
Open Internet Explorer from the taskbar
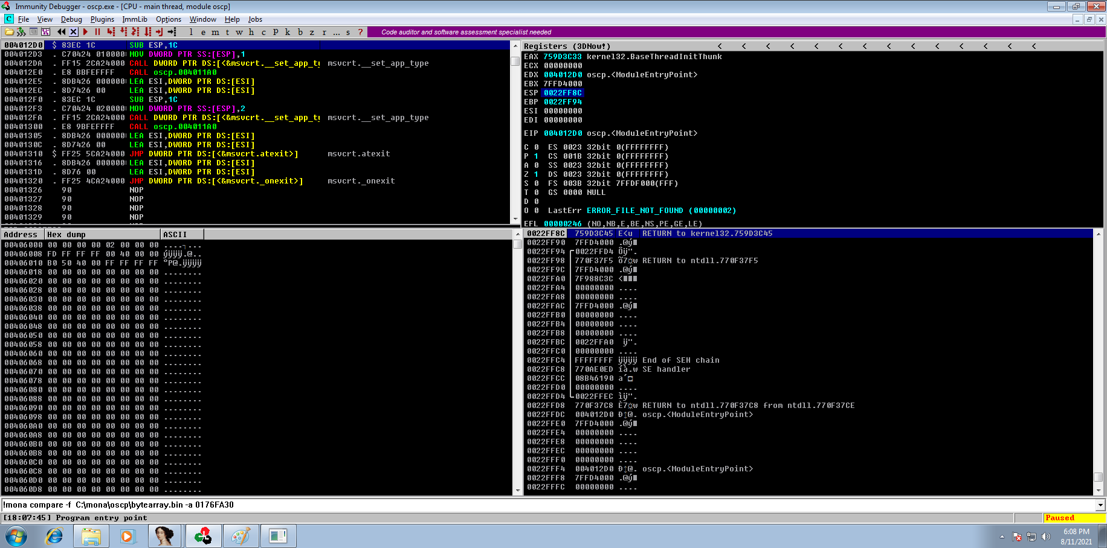pyautogui.click(x=54, y=536)
